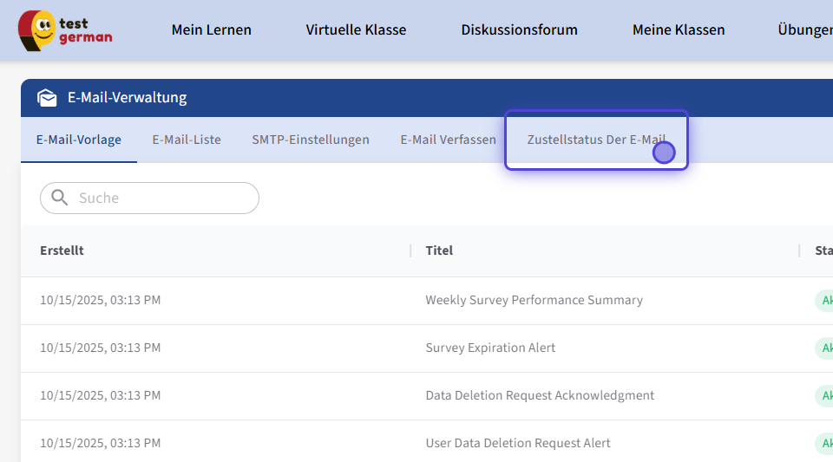Click the test german logo

pos(65,29)
